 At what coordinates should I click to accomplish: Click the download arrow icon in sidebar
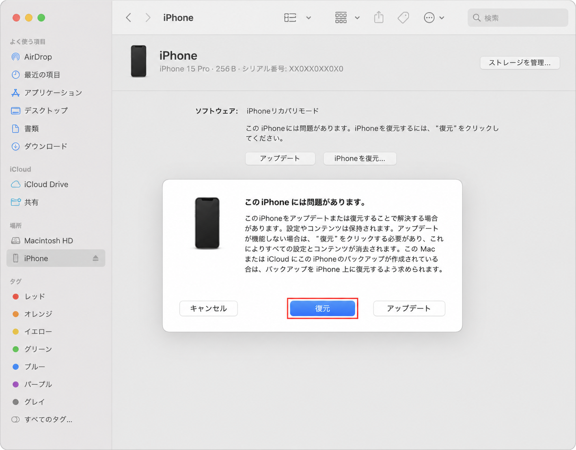tap(15, 146)
